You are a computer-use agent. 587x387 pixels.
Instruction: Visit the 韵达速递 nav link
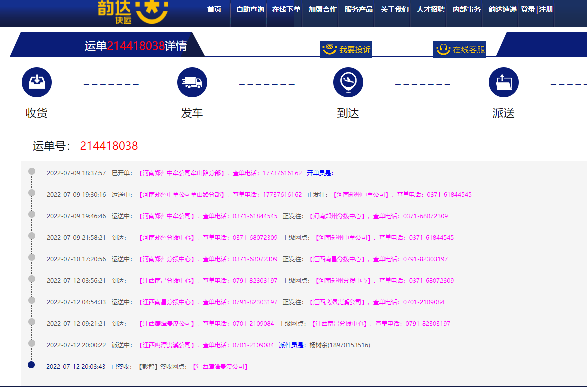(x=502, y=9)
